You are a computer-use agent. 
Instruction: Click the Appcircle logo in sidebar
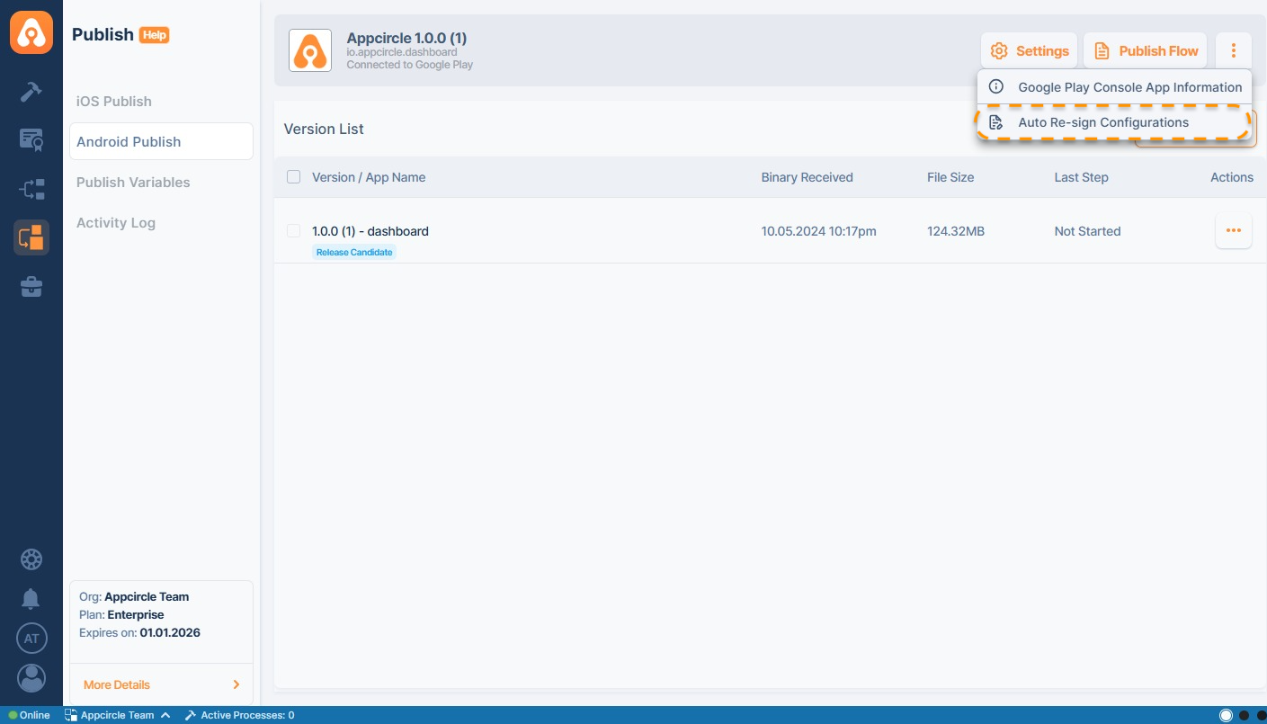click(31, 33)
